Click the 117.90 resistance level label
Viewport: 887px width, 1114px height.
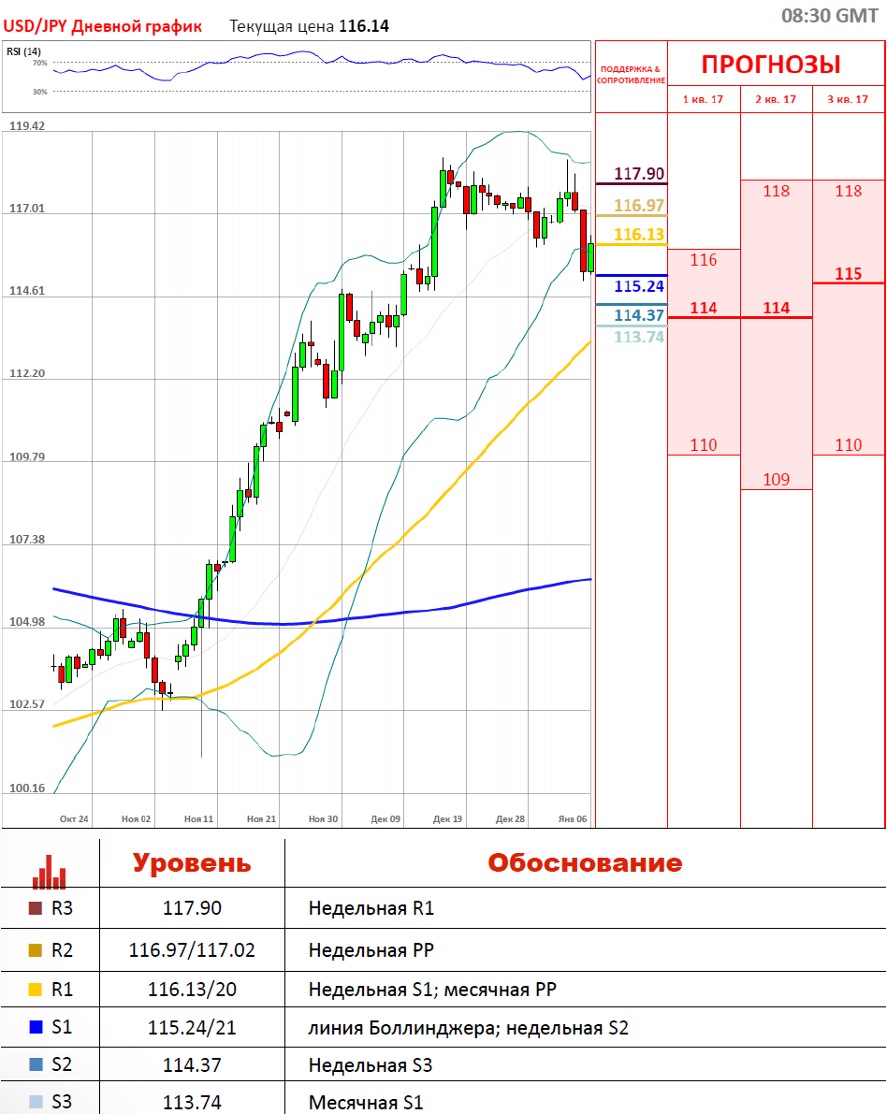[x=639, y=173]
